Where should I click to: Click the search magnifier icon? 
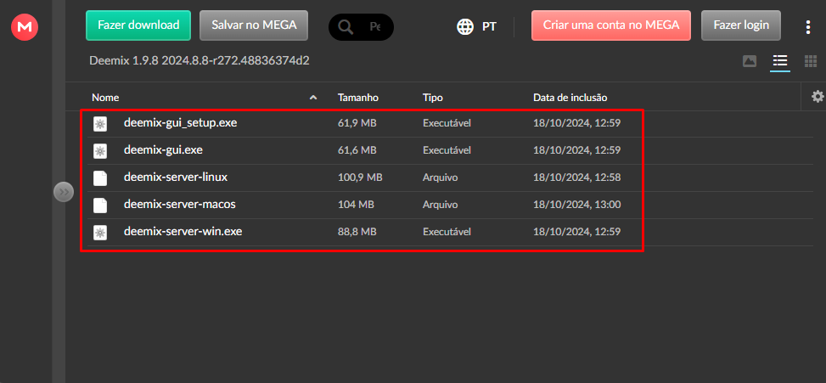click(x=346, y=26)
